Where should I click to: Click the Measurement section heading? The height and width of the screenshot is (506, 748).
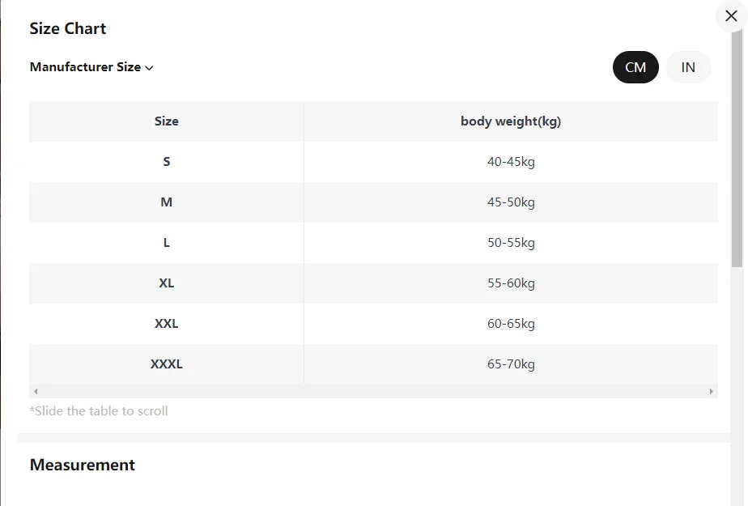pos(82,465)
